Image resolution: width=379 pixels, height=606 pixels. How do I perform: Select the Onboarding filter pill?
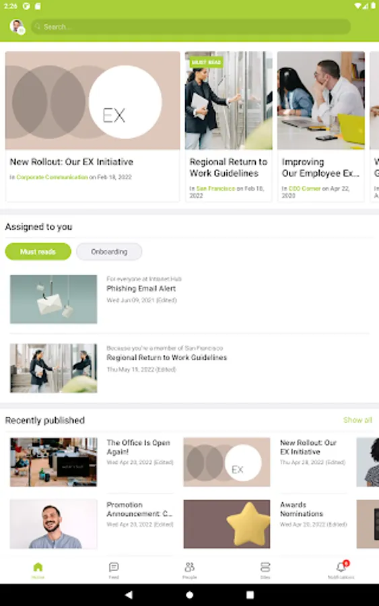pos(109,252)
